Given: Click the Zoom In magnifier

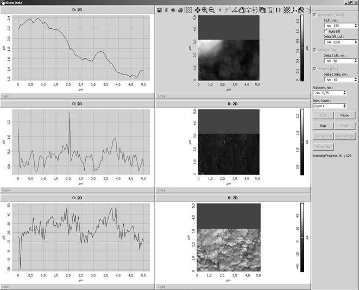Looking at the screenshot, I should pyautogui.click(x=204, y=10).
